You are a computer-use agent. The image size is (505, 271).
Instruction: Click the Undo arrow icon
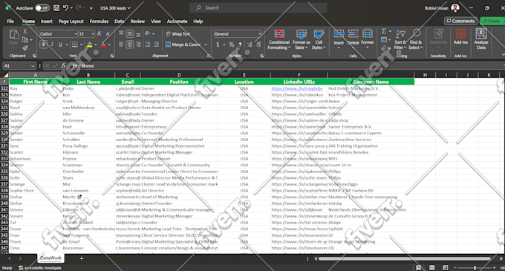tap(65, 8)
